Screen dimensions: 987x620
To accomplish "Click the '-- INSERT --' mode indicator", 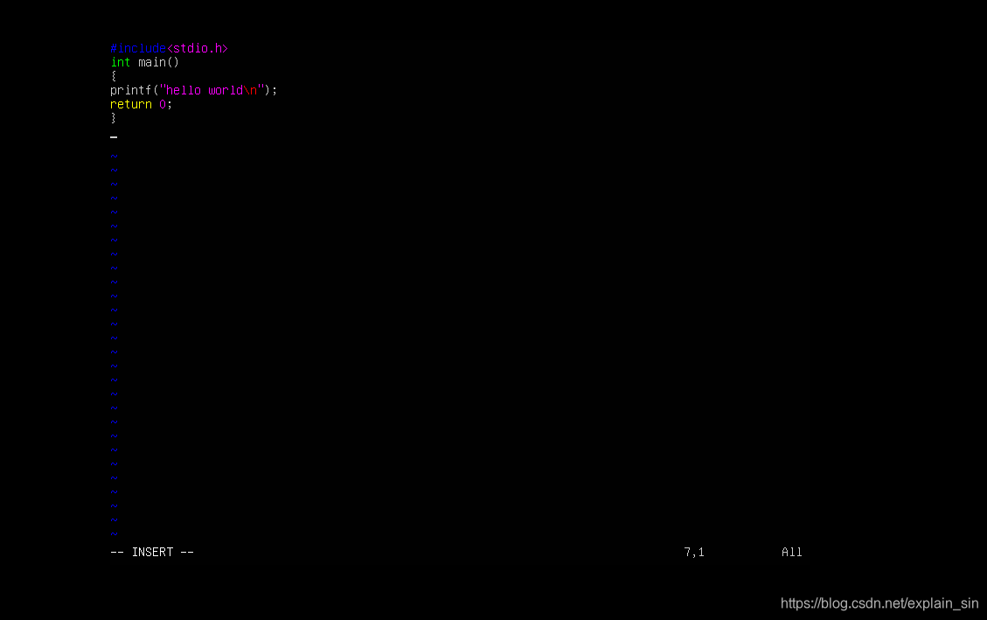I will click(x=152, y=552).
